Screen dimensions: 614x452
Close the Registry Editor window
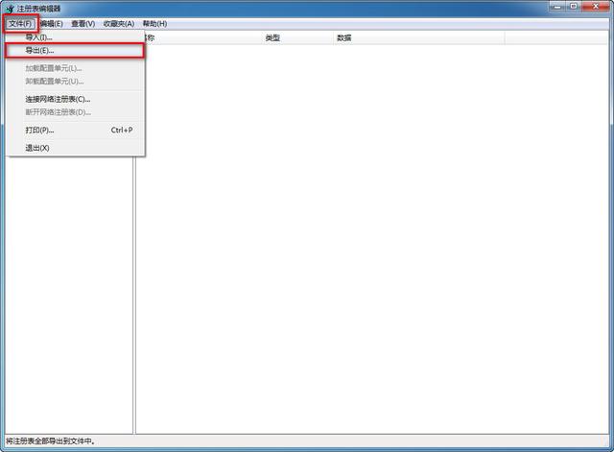(x=595, y=7)
